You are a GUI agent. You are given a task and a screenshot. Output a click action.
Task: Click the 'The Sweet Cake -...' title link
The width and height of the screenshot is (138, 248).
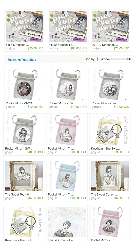104,195
